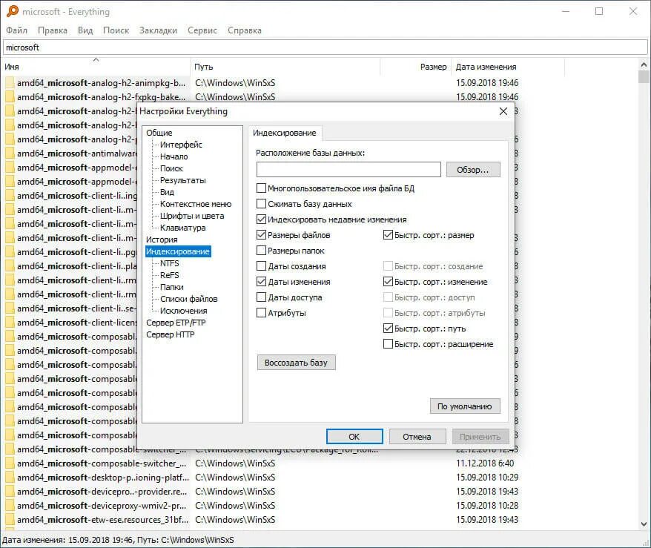Toggle Даты изменения checkbox
The height and width of the screenshot is (548, 651).
point(261,282)
